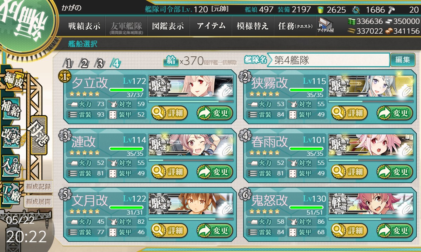Open the 補給 resupply sidebar icon
The width and height of the screenshot is (421, 252).
click(11, 108)
